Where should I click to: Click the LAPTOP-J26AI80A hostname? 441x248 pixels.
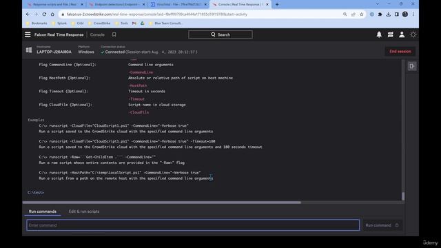point(54,52)
